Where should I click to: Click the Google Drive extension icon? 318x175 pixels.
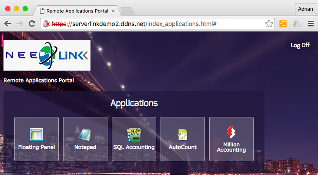(296, 24)
